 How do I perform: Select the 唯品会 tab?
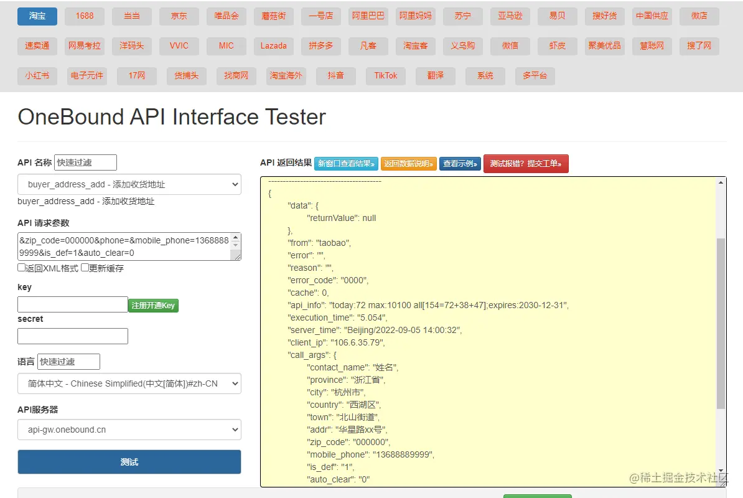coord(227,16)
